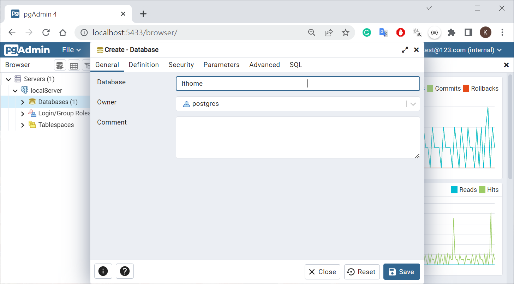Viewport: 514px width, 284px height.
Task: Click the Grammarly extension icon
Action: [367, 33]
